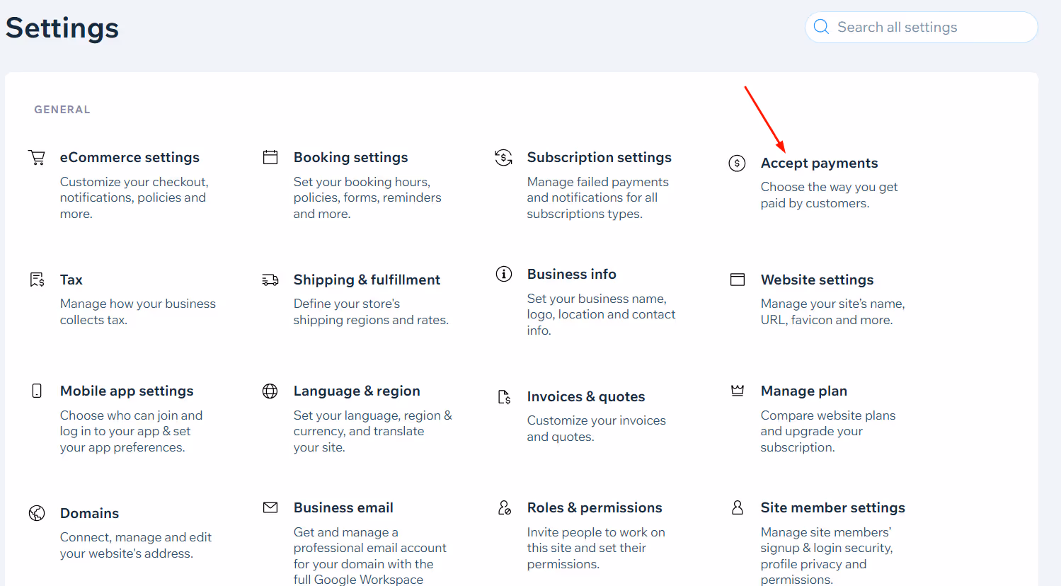This screenshot has height=586, width=1061.
Task: Open Roles & permissions
Action: point(595,507)
